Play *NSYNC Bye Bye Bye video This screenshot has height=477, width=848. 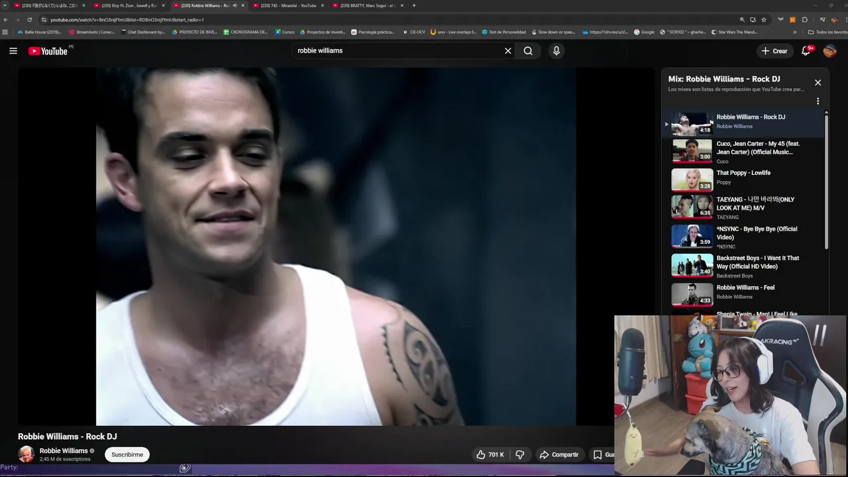[746, 236]
